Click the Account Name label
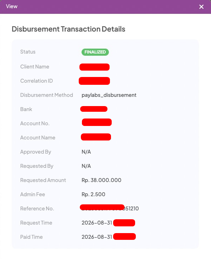The height and width of the screenshot is (259, 211). [38, 138]
